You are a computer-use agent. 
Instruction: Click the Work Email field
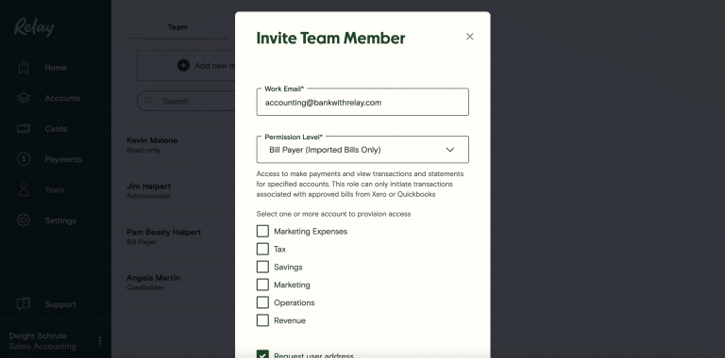point(362,102)
